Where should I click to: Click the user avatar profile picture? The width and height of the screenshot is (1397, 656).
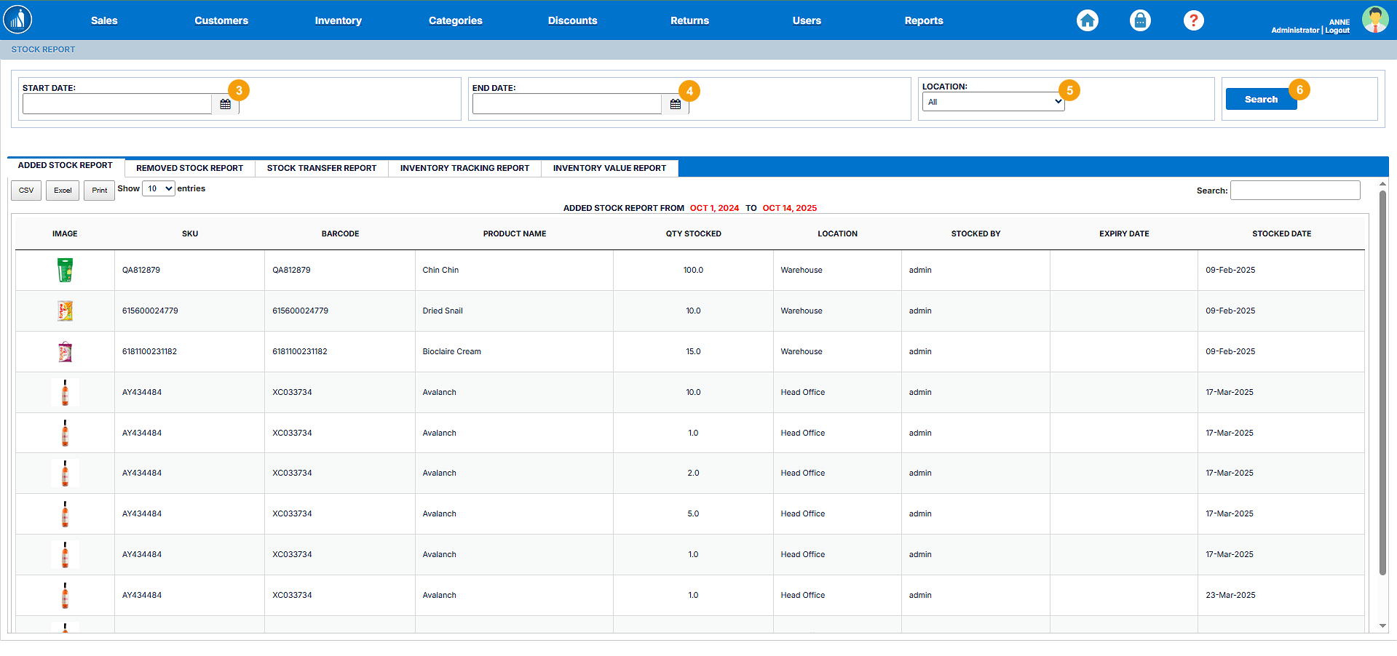click(1374, 20)
